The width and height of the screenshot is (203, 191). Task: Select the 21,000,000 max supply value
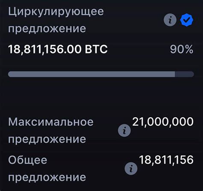pyautogui.click(x=163, y=122)
